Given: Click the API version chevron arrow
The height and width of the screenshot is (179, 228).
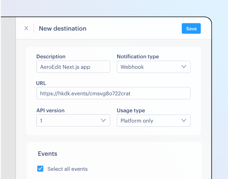Looking at the screenshot, I should (103, 120).
